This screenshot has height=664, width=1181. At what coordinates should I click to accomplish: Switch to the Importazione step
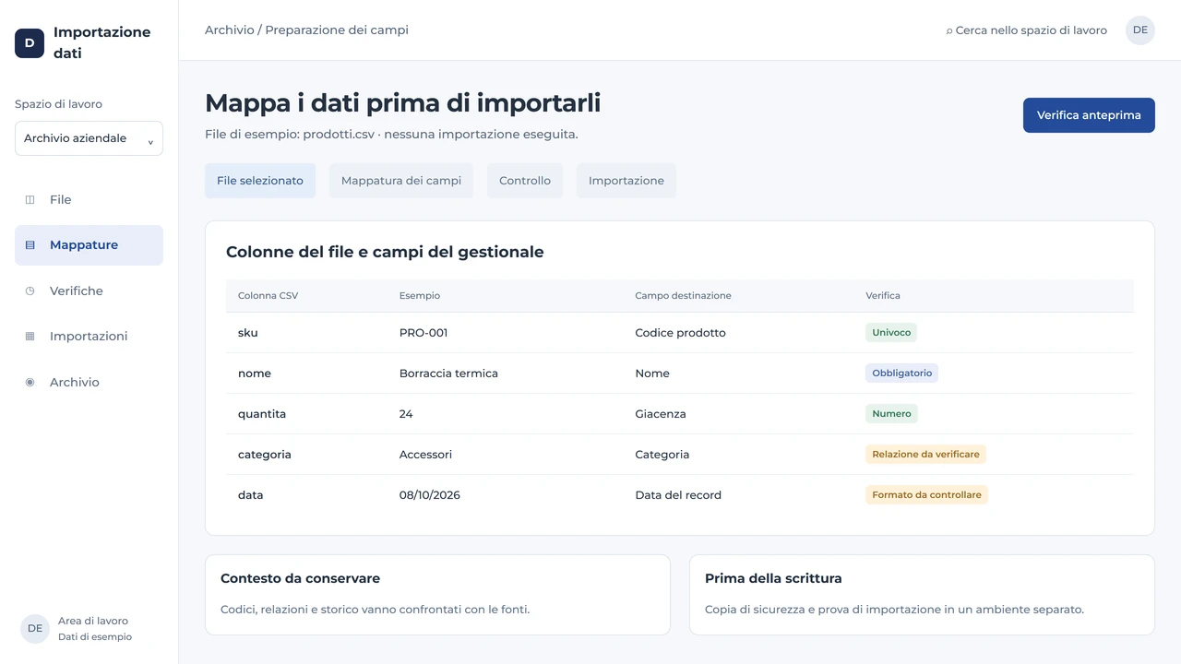[626, 181]
